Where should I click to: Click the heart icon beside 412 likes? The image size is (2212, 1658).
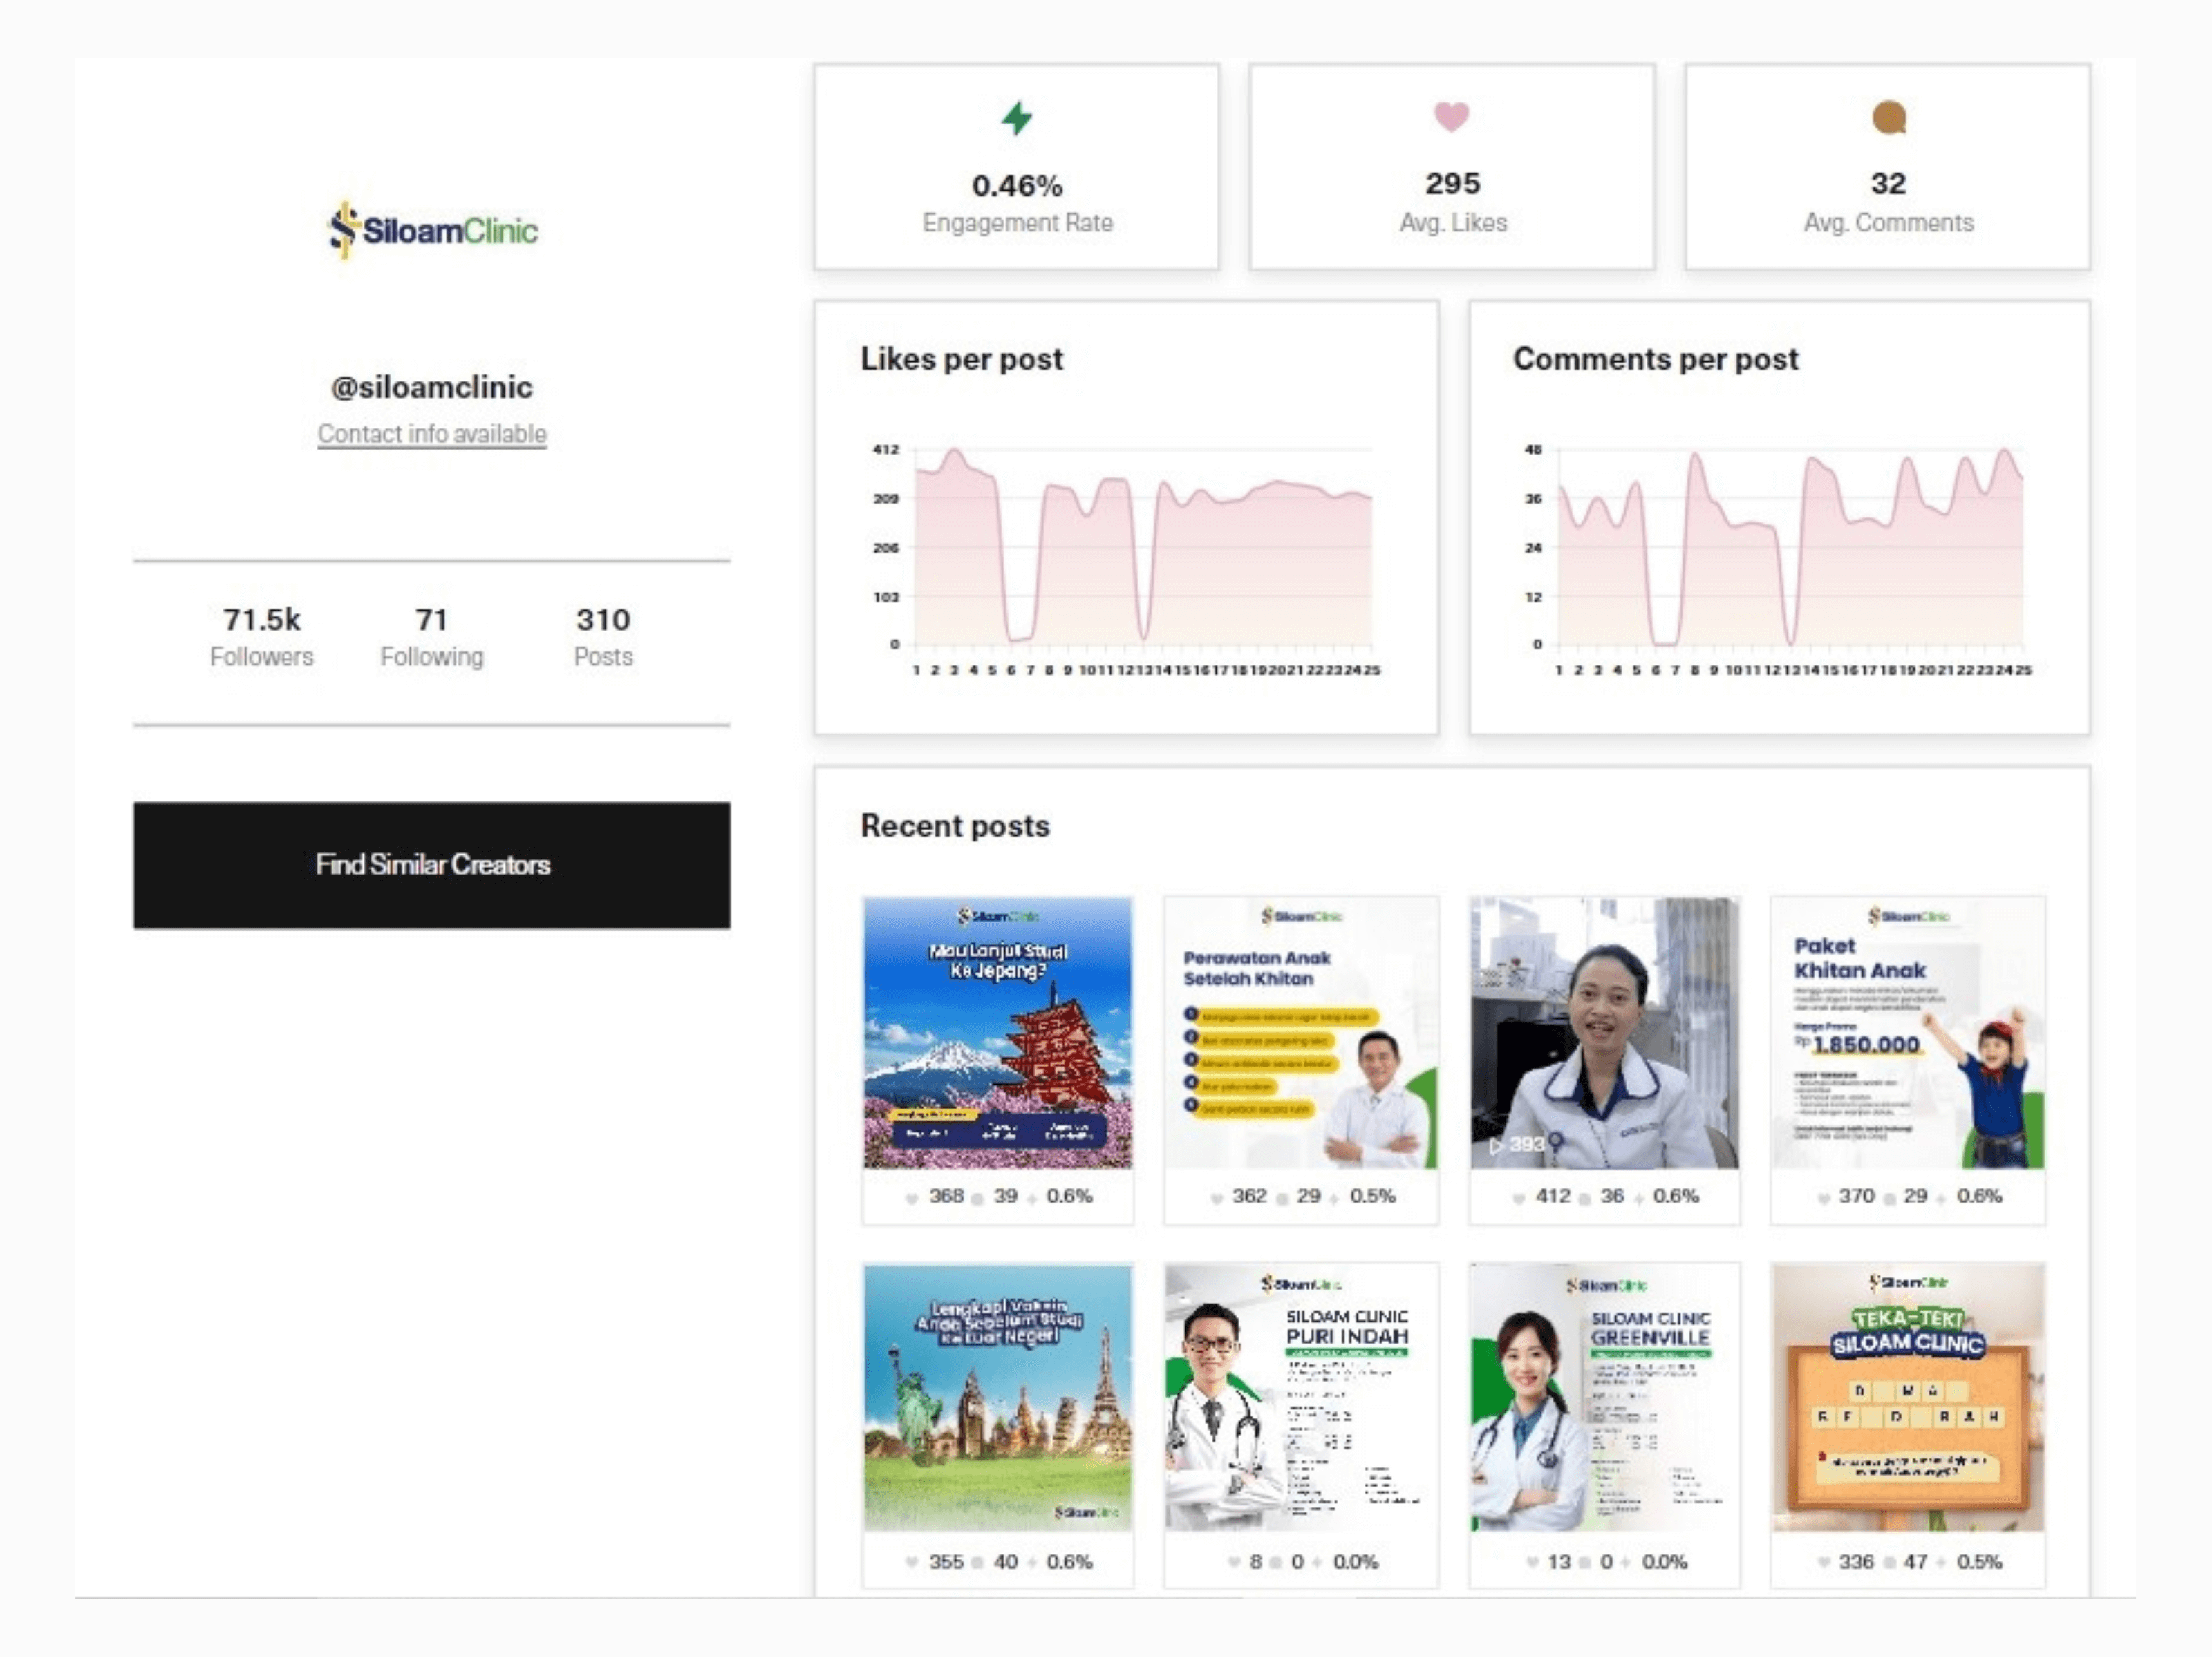(1519, 1199)
